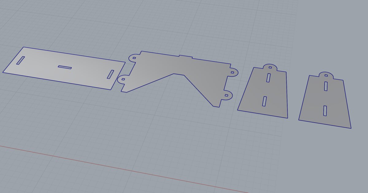Select the lower slot of the left trapezoid
The width and height of the screenshot is (368, 193).
click(x=264, y=101)
